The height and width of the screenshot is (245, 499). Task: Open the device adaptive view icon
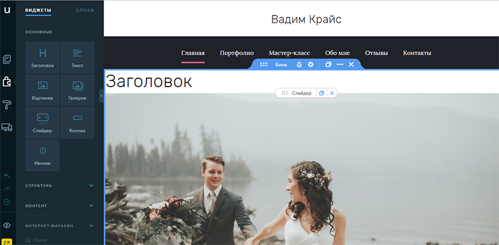tap(7, 127)
